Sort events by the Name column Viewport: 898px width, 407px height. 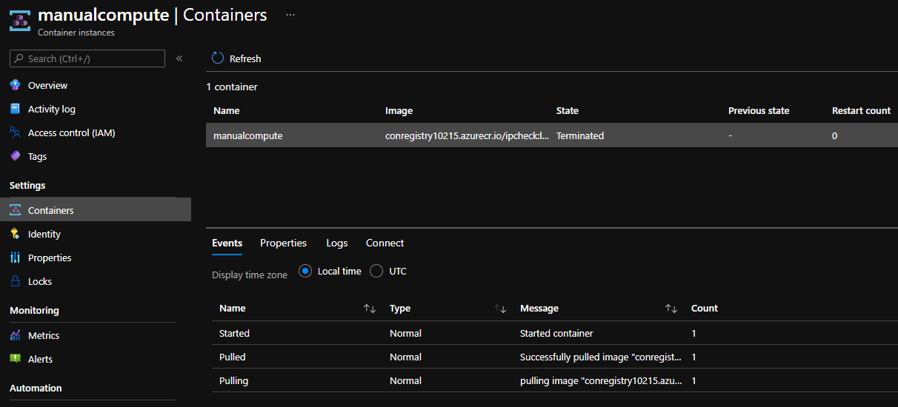(370, 309)
